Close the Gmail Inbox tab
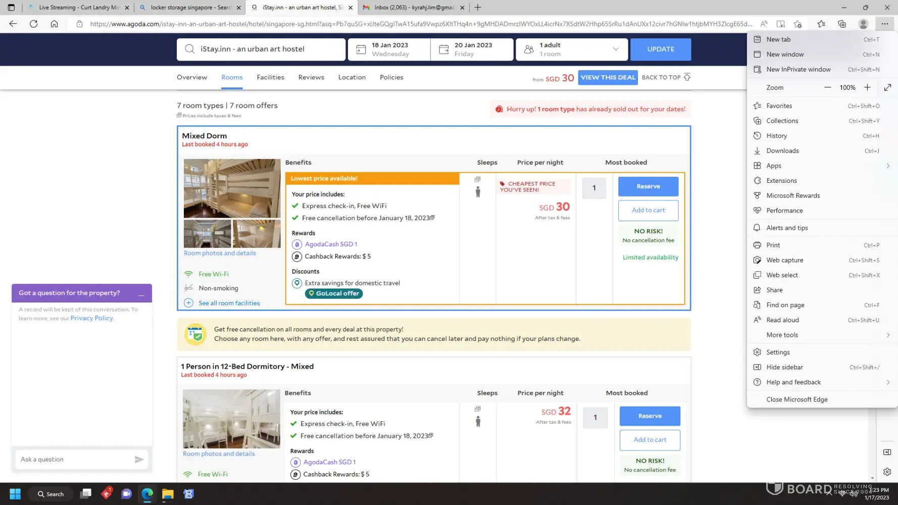This screenshot has height=505, width=898. pyautogui.click(x=462, y=8)
